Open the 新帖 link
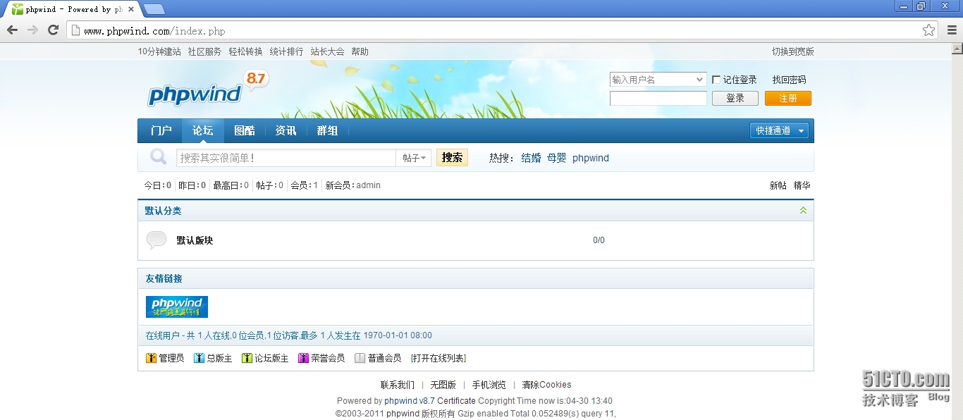Image resolution: width=963 pixels, height=420 pixels. pos(778,185)
